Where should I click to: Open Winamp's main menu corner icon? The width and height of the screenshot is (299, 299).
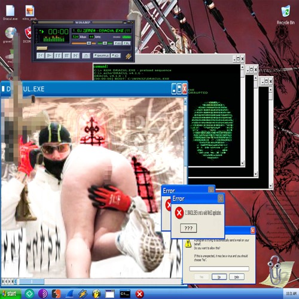(34, 22)
